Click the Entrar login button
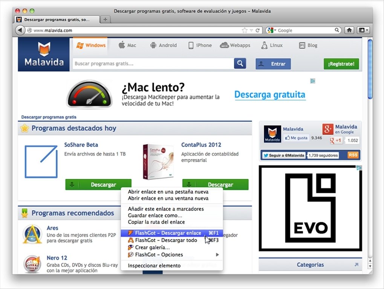Screen dimensions: 384x289 (273, 64)
